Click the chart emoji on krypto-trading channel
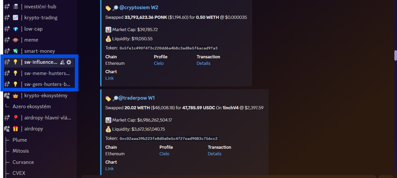Image resolution: width=397 pixels, height=178 pixels. click(15, 18)
